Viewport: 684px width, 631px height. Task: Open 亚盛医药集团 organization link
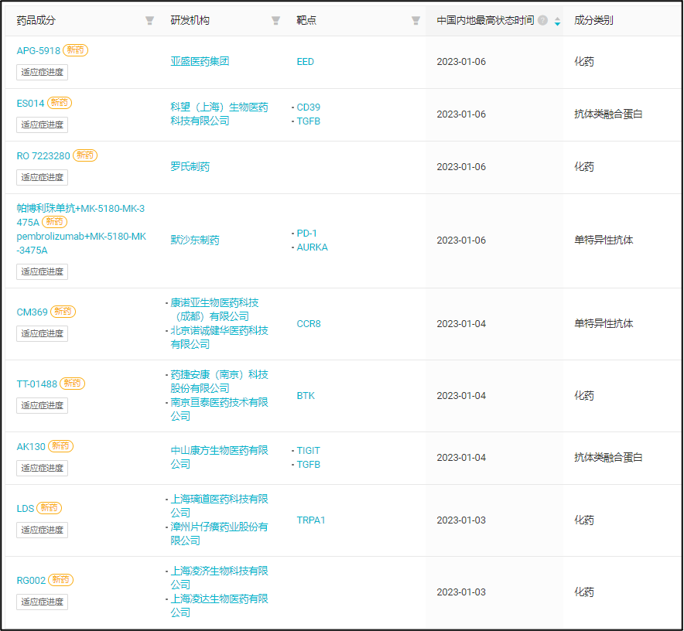(x=200, y=61)
